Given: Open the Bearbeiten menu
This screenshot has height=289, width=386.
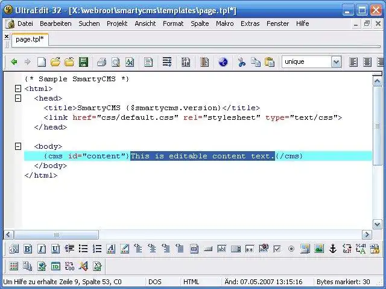Looking at the screenshot, I should [55, 23].
